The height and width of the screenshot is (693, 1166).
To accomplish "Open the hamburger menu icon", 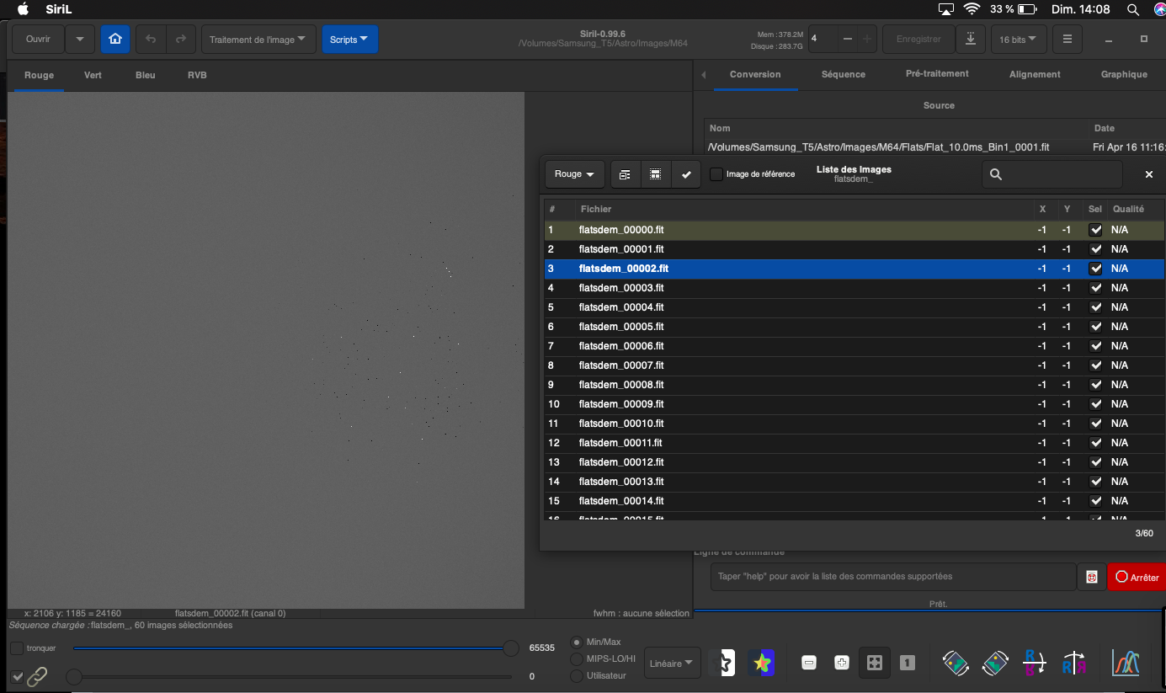I will (x=1068, y=39).
